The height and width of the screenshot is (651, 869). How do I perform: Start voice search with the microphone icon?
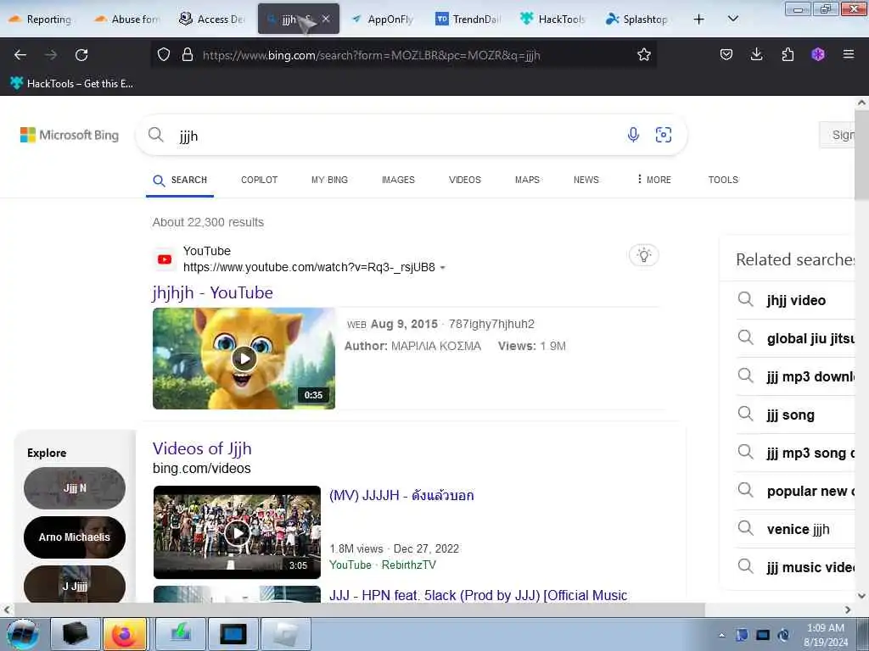633,135
